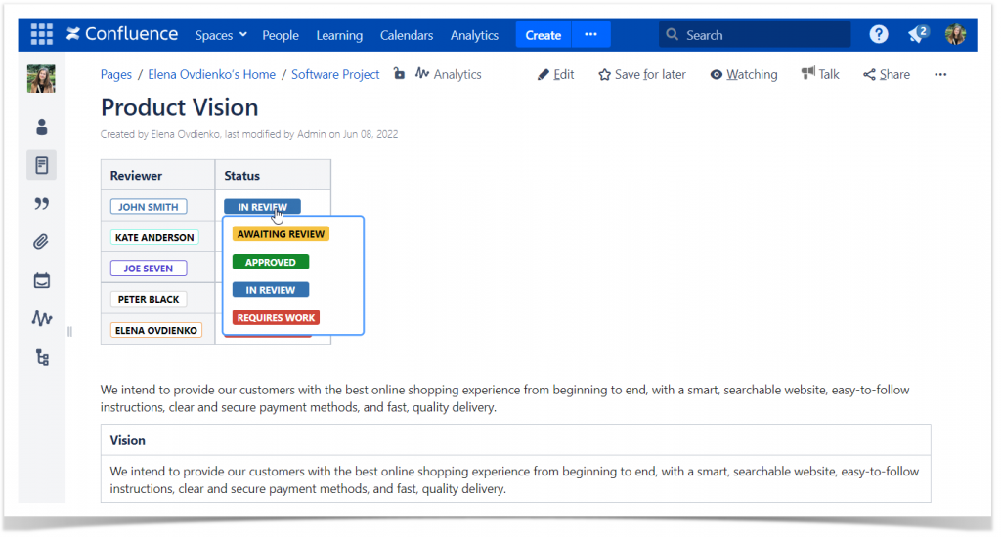Open page Analytics next to breadcrumbs
Screen dimensions: 1001x537
[448, 74]
